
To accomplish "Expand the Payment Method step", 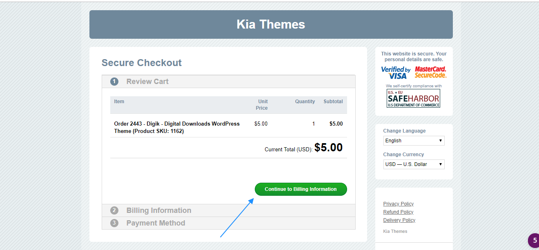I will pyautogui.click(x=229, y=223).
